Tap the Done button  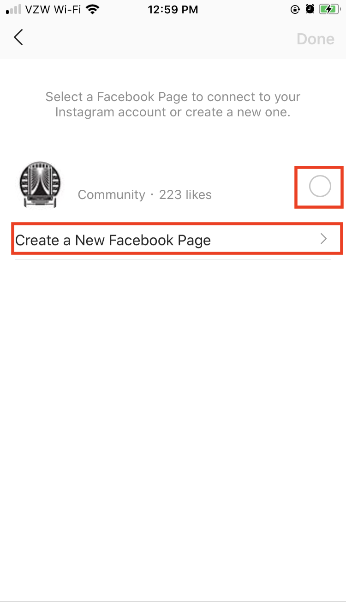coord(316,39)
